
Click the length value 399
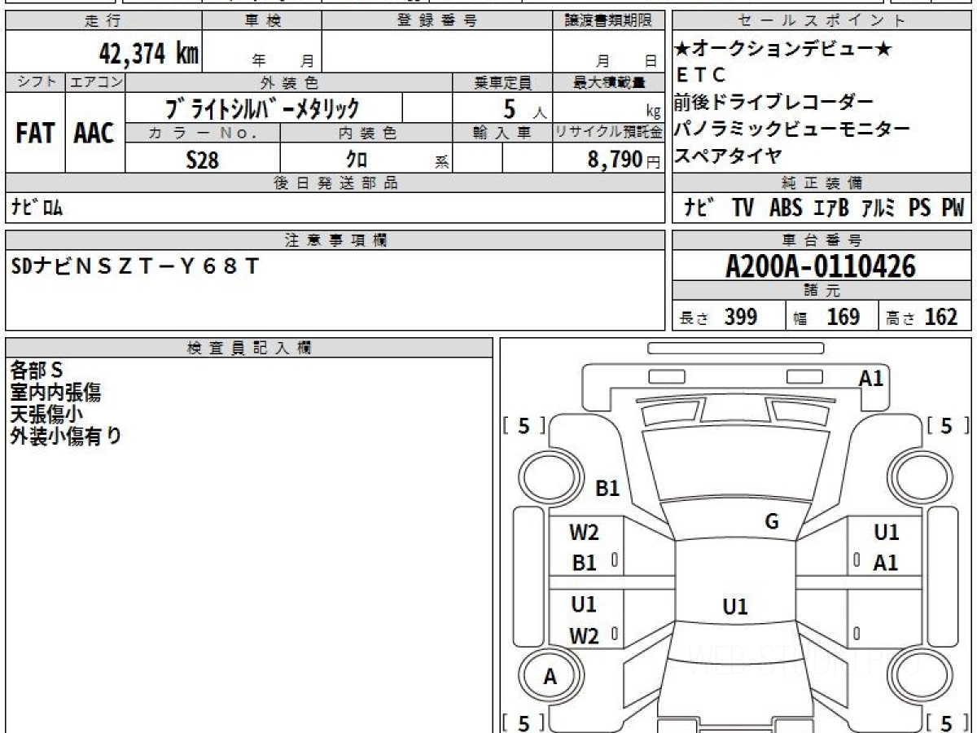tap(741, 317)
